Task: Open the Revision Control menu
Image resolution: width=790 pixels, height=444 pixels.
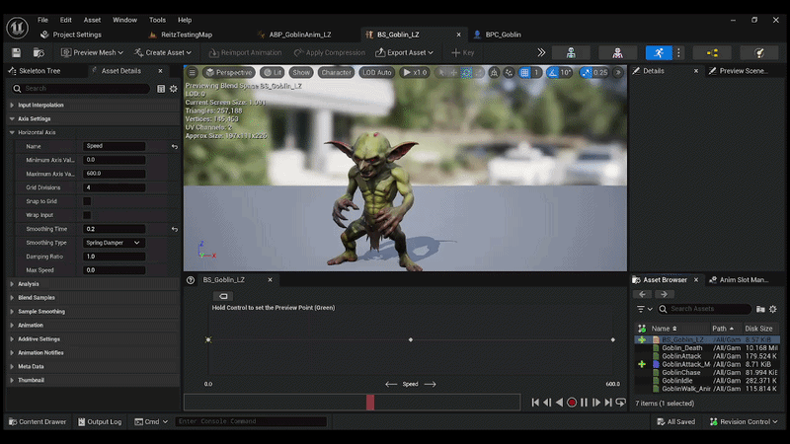Action: tap(744, 422)
